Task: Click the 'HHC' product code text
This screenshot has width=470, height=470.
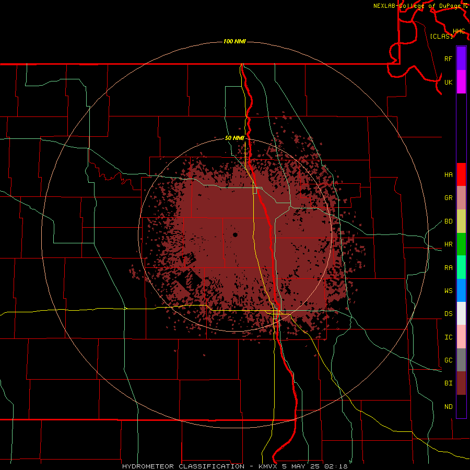Action: (x=459, y=31)
